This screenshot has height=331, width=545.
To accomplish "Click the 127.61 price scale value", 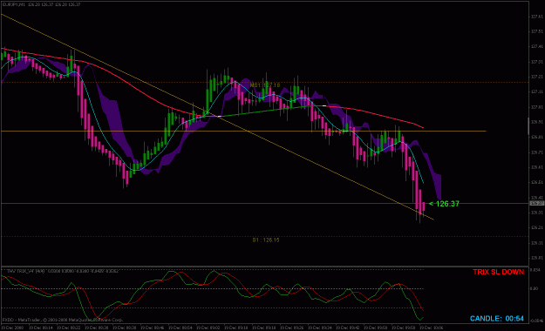I will [x=537, y=17].
